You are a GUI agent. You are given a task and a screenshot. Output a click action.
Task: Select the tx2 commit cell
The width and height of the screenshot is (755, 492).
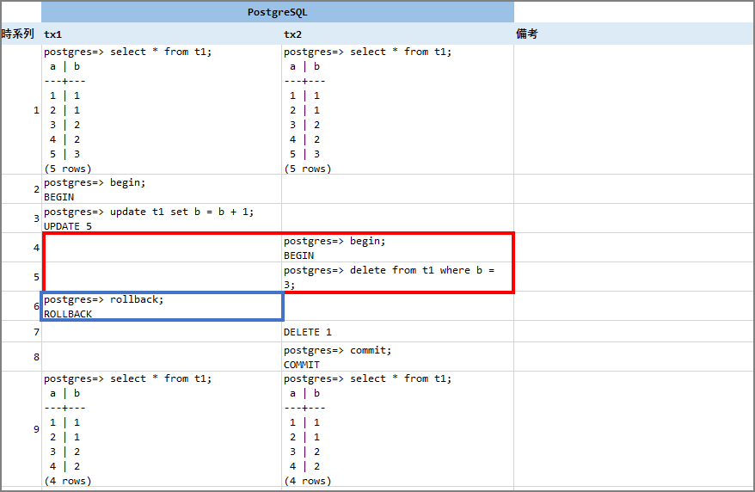click(397, 357)
